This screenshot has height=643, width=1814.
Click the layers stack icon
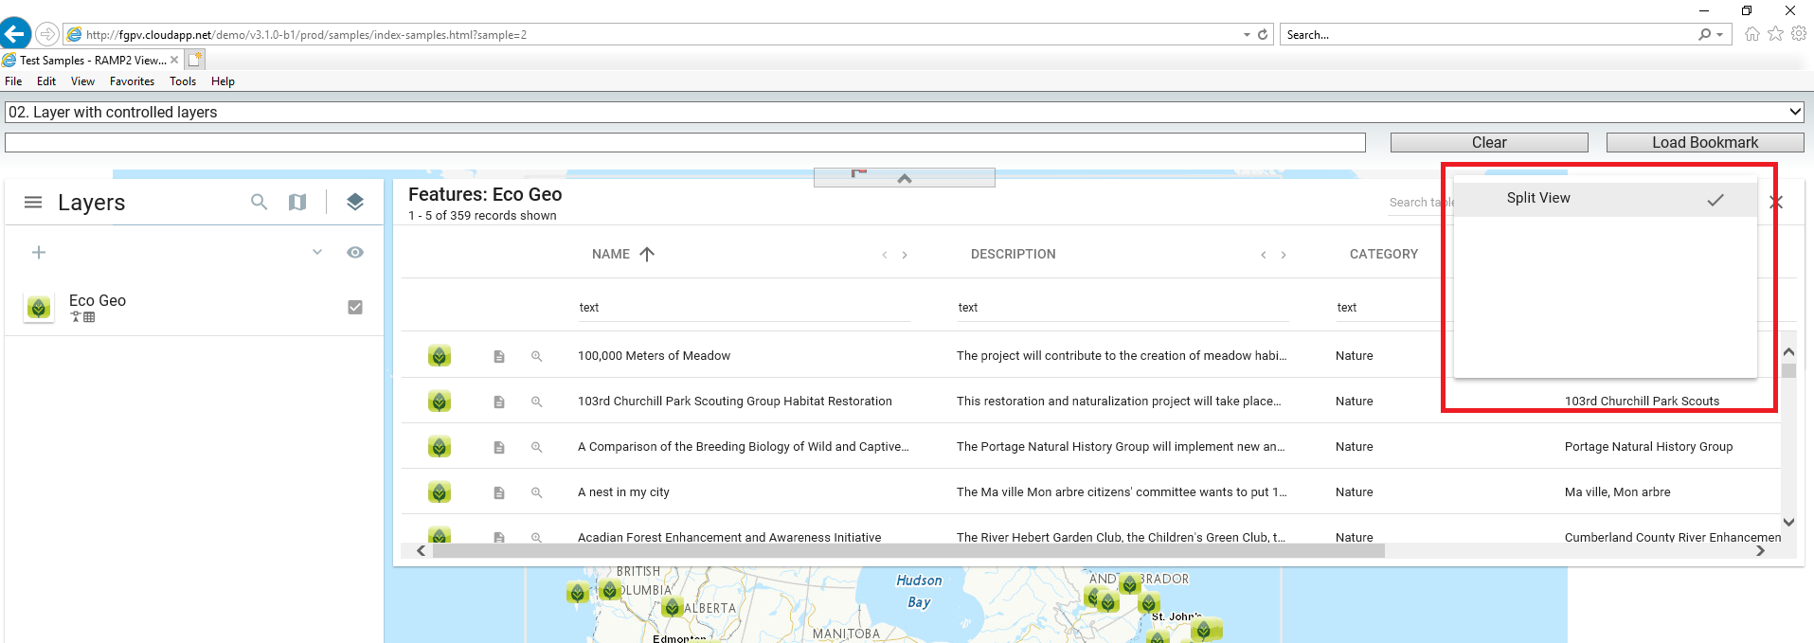coord(355,202)
